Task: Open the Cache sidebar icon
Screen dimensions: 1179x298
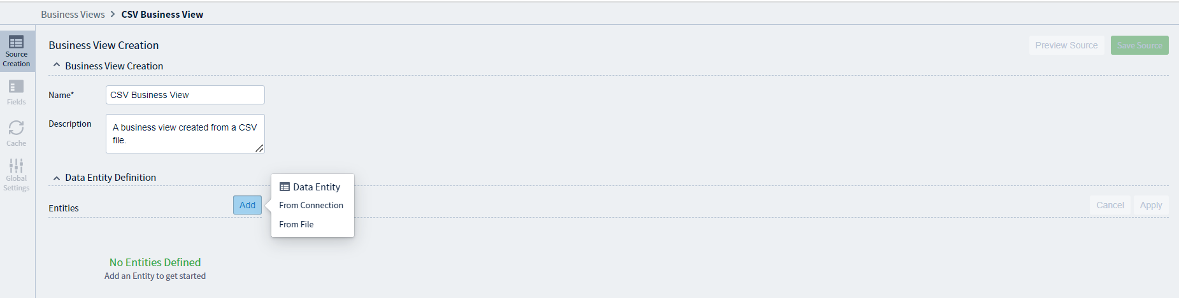Action: [17, 133]
